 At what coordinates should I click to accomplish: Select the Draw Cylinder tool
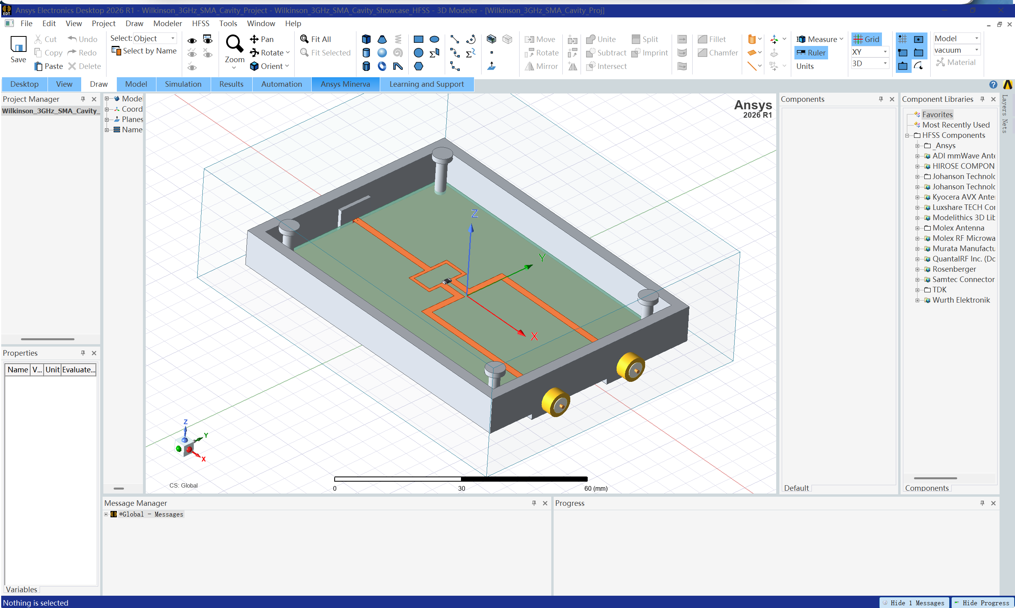click(x=366, y=53)
